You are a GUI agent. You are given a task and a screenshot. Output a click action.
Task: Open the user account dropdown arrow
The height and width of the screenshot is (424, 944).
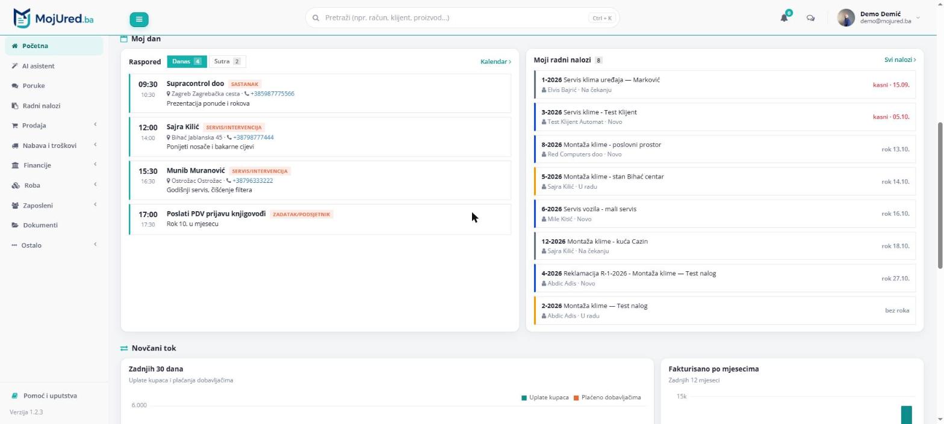918,18
